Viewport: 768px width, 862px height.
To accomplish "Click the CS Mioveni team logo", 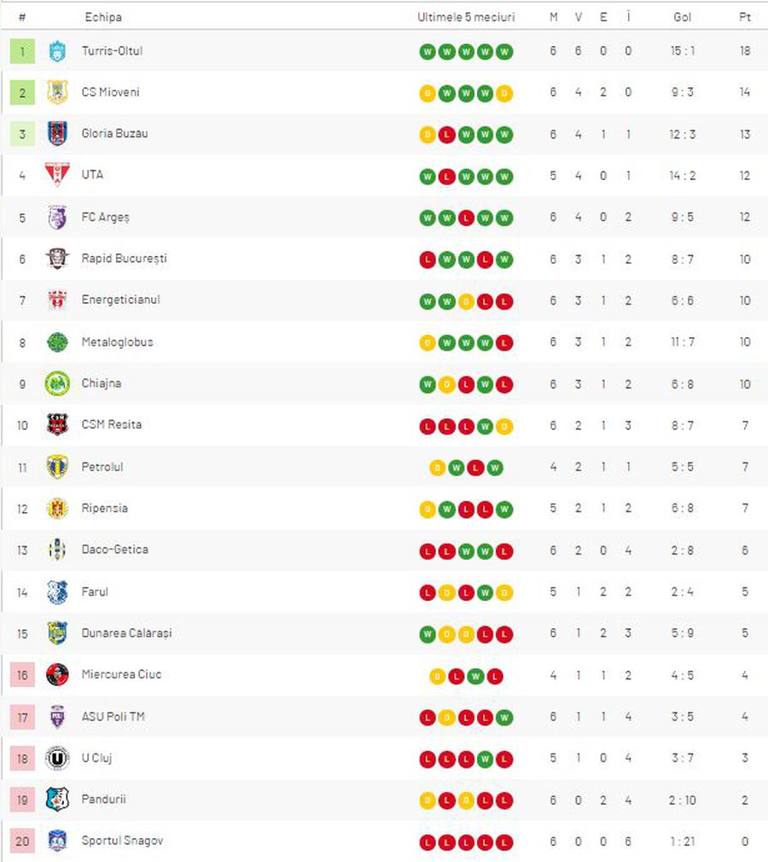I will coord(57,92).
